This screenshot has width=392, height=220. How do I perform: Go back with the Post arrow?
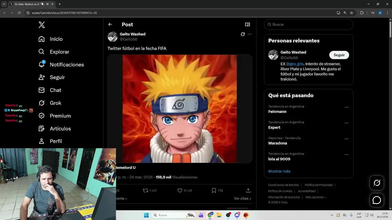[110, 24]
